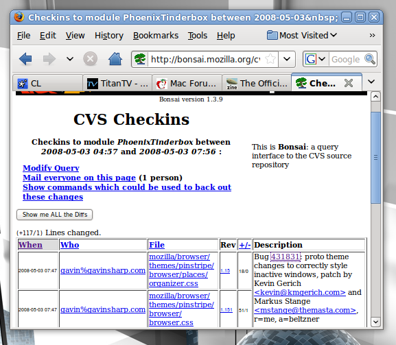Expand the address bar URL history dropdown
Image resolution: width=396 pixels, height=345 pixels.
coord(287,59)
